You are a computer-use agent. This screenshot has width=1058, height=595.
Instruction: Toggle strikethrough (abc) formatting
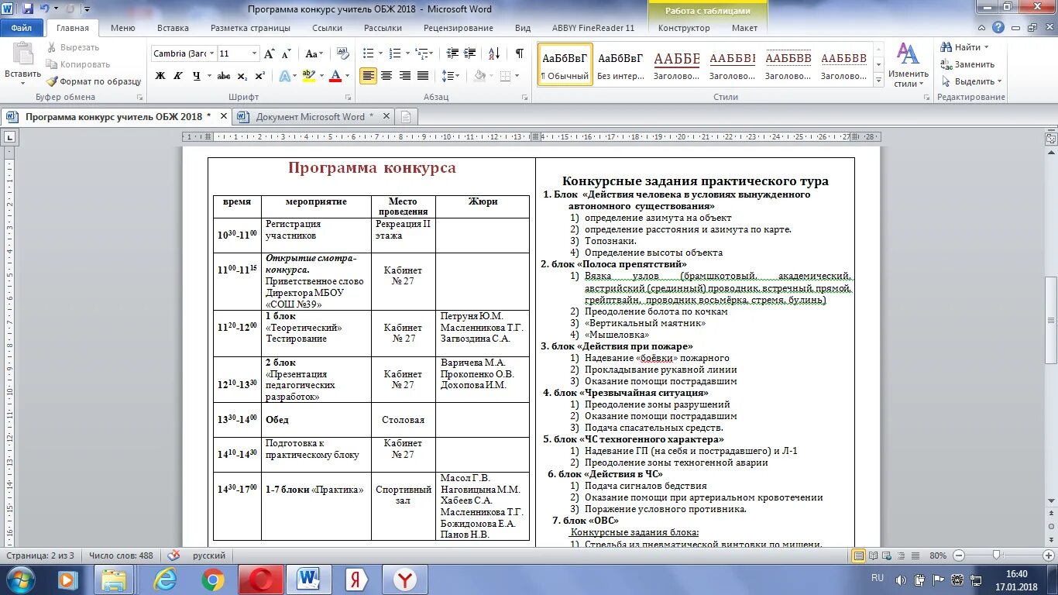coord(224,76)
